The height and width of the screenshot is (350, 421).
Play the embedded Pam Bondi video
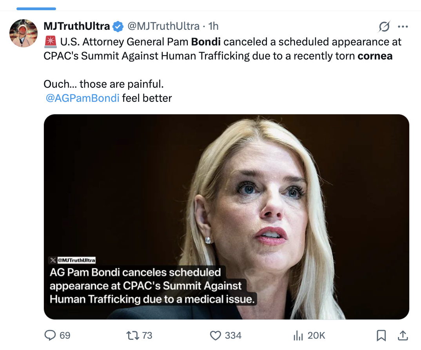(x=227, y=216)
